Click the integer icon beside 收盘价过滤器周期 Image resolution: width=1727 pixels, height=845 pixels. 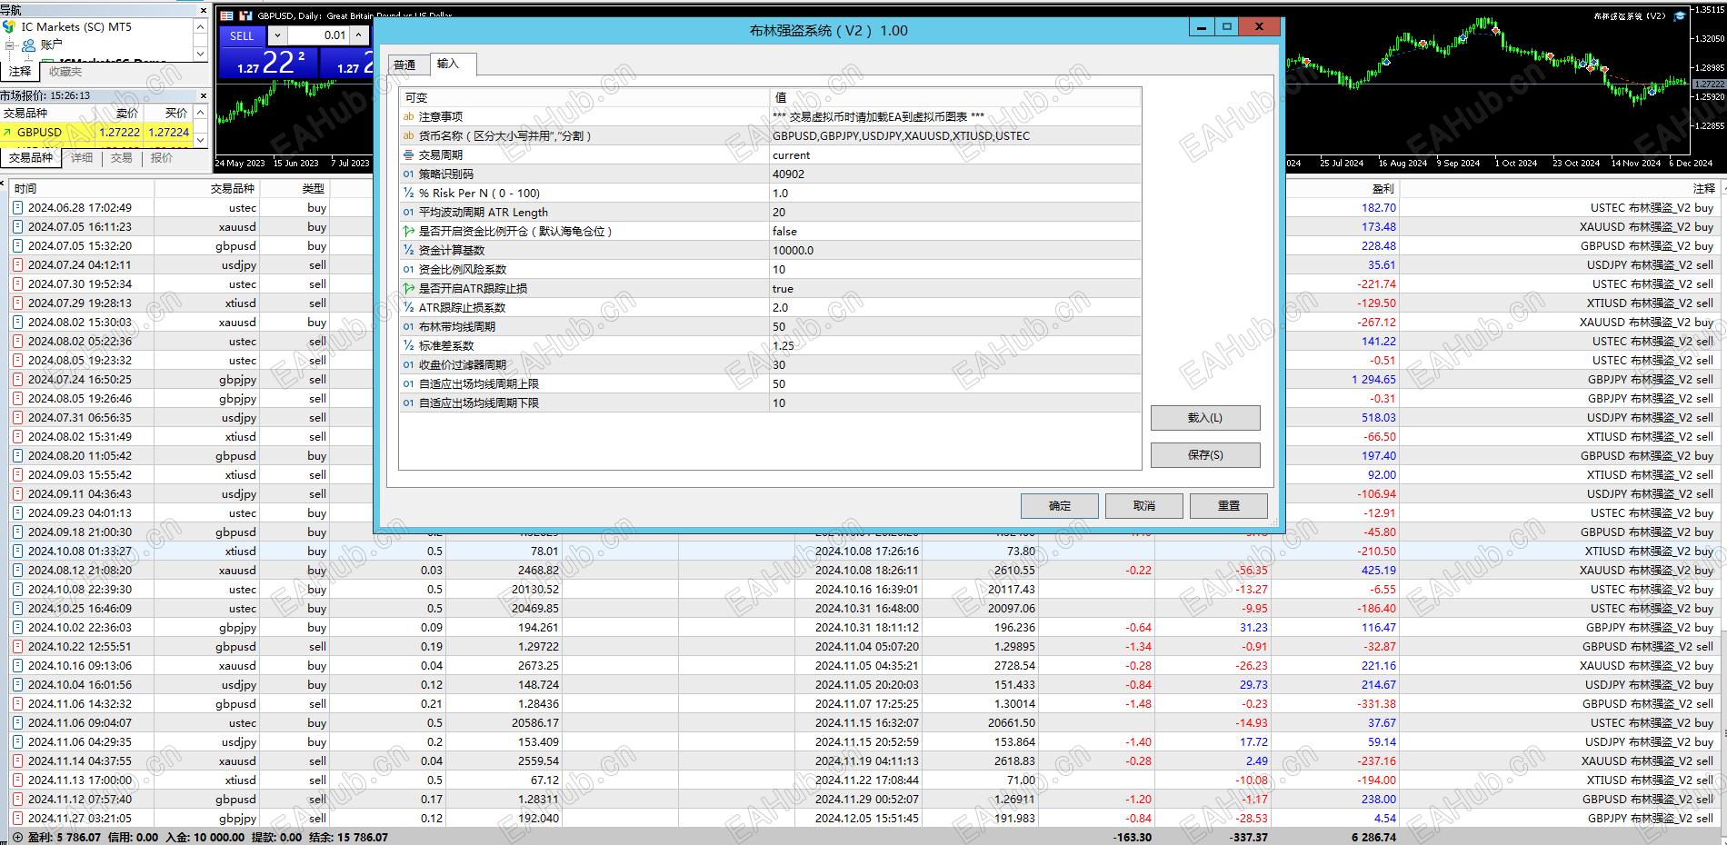pyautogui.click(x=408, y=365)
